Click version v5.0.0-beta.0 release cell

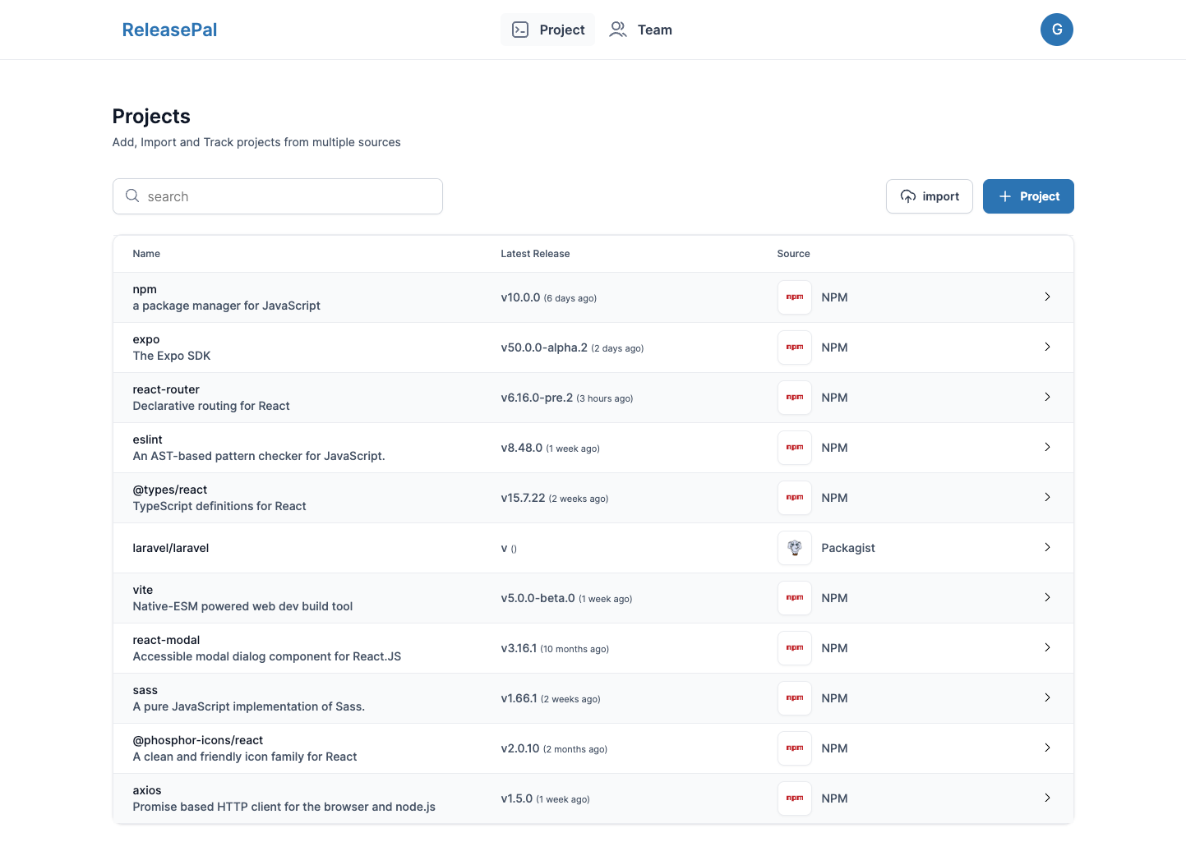(566, 598)
